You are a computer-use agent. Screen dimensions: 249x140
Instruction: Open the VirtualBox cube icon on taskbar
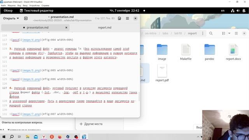[x=68, y=136]
